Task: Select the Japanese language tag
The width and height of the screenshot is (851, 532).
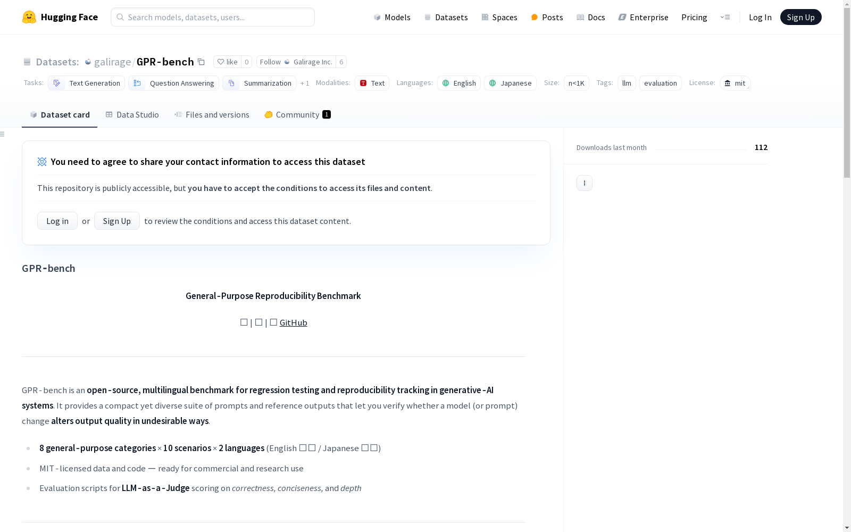Action: click(510, 83)
